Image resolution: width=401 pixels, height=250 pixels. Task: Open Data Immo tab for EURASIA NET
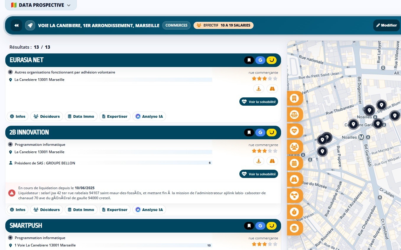[81, 116]
